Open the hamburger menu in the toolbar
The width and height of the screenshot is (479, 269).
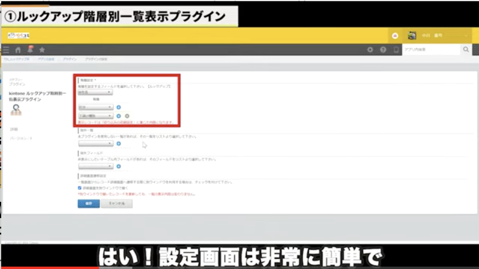[x=6, y=50]
